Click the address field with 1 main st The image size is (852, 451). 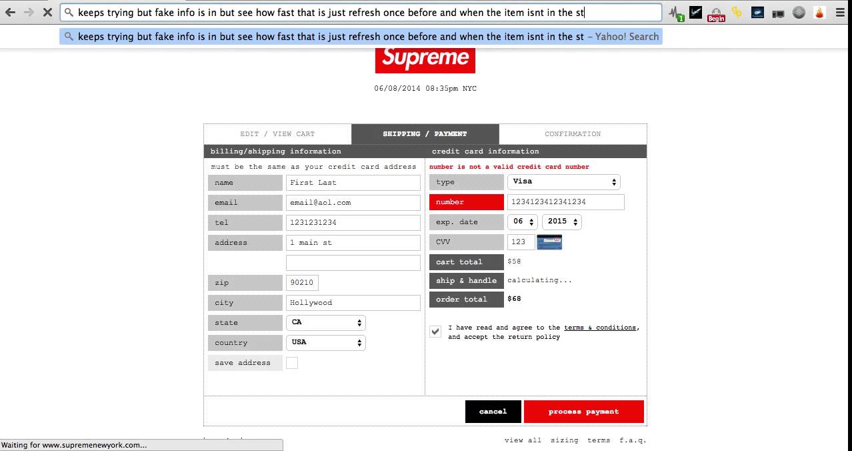point(353,243)
